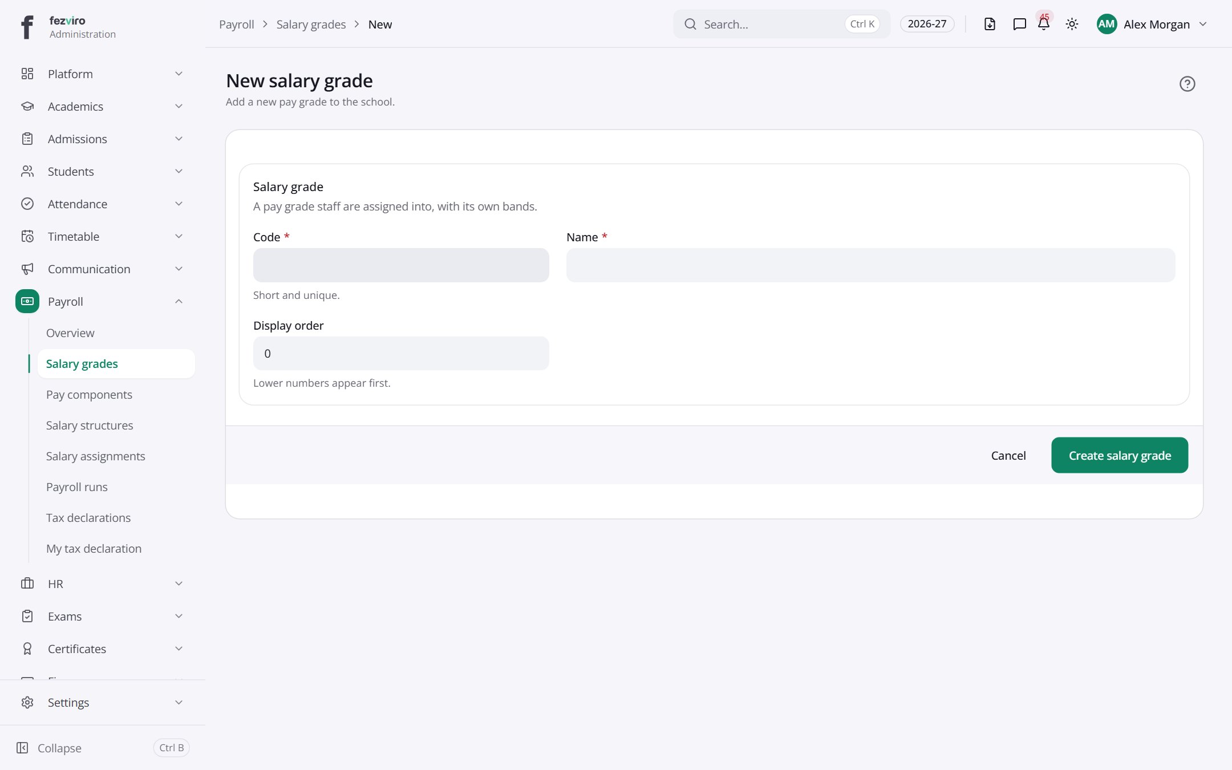Click the Exams clipboard icon
Screen dimensions: 1232x770
pos(27,616)
